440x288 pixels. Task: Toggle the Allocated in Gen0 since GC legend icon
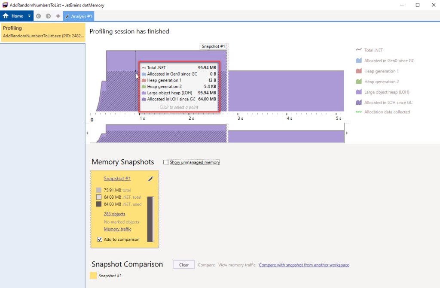[x=359, y=61]
